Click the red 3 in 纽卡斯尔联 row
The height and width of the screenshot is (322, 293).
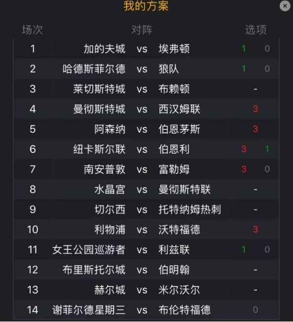pyautogui.click(x=244, y=149)
